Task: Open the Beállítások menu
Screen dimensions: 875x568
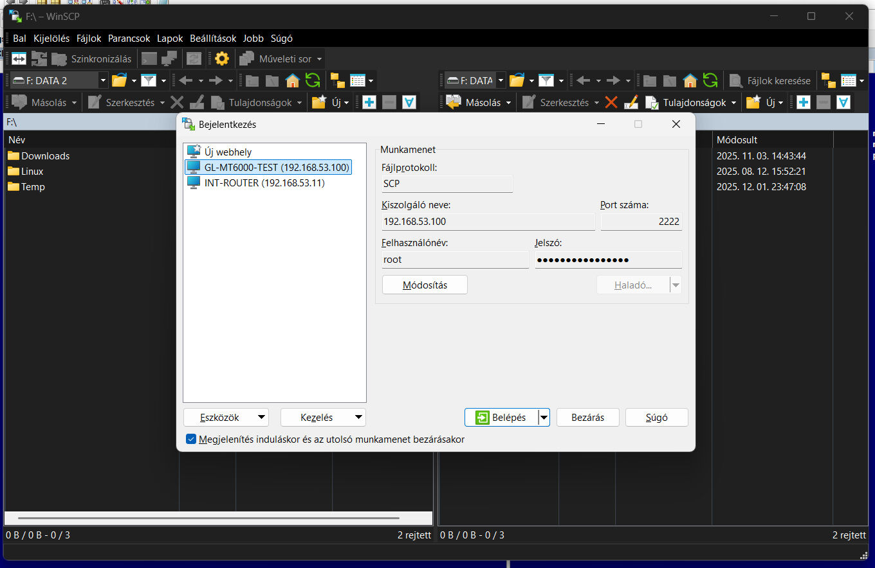Action: click(x=213, y=39)
